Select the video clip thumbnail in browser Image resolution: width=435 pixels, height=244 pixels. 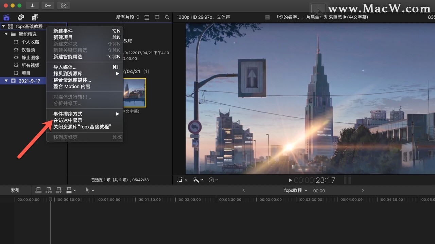[135, 93]
